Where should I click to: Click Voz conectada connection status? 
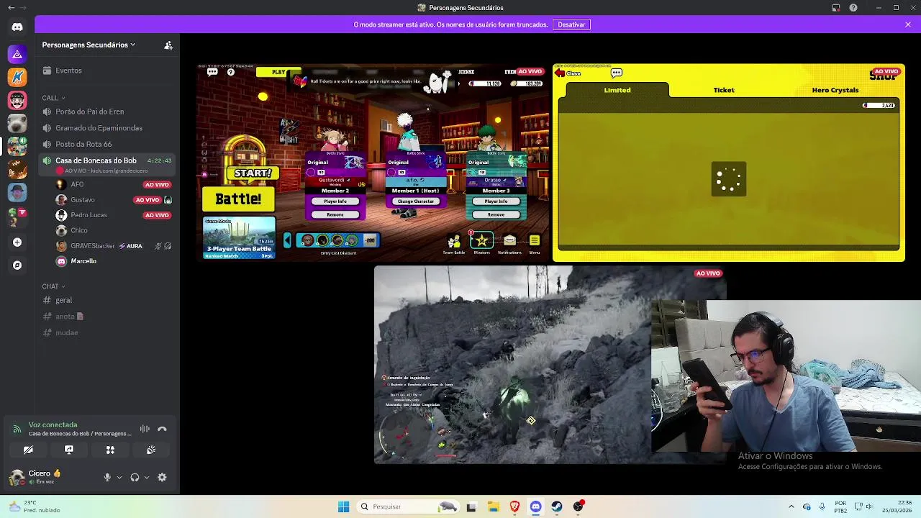pyautogui.click(x=53, y=425)
